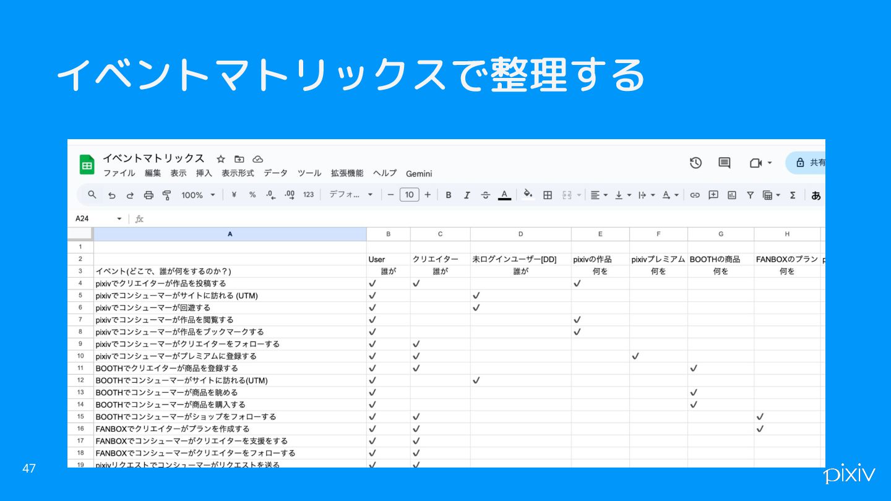Print the spreadsheet
891x501 pixels.
[148, 195]
